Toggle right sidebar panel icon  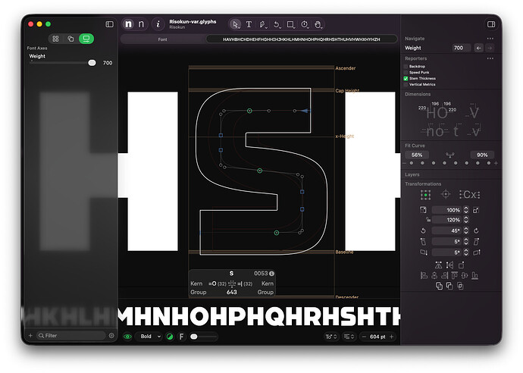[491, 24]
